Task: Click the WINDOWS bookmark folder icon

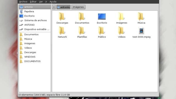Action: 21,57
